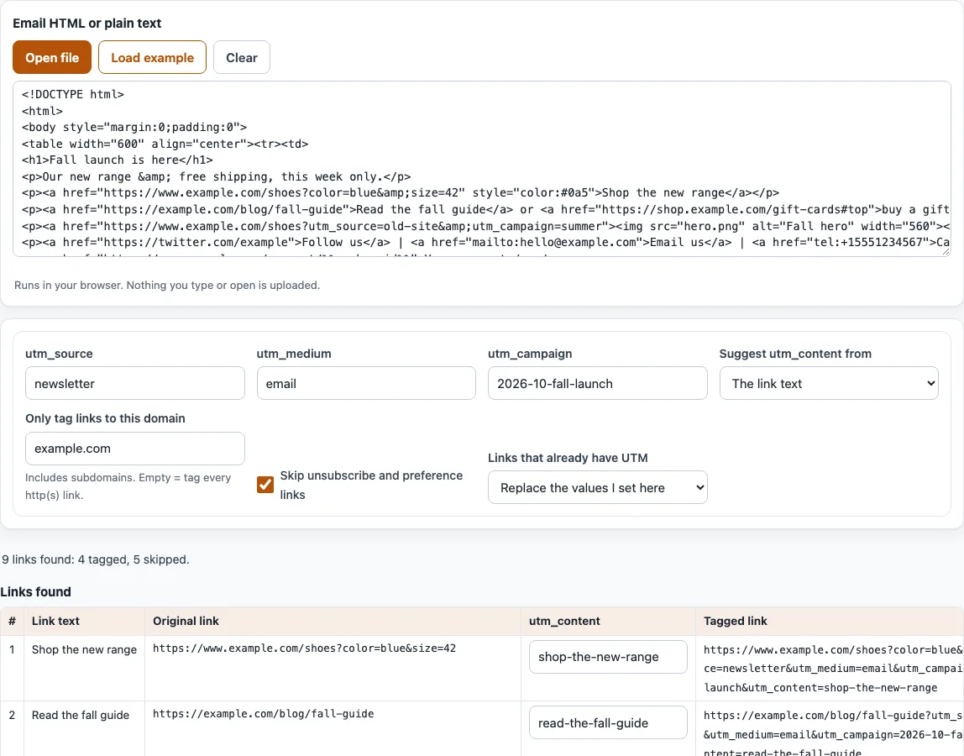Click the Email HTML or plain text heading
The image size is (964, 756).
coord(86,24)
